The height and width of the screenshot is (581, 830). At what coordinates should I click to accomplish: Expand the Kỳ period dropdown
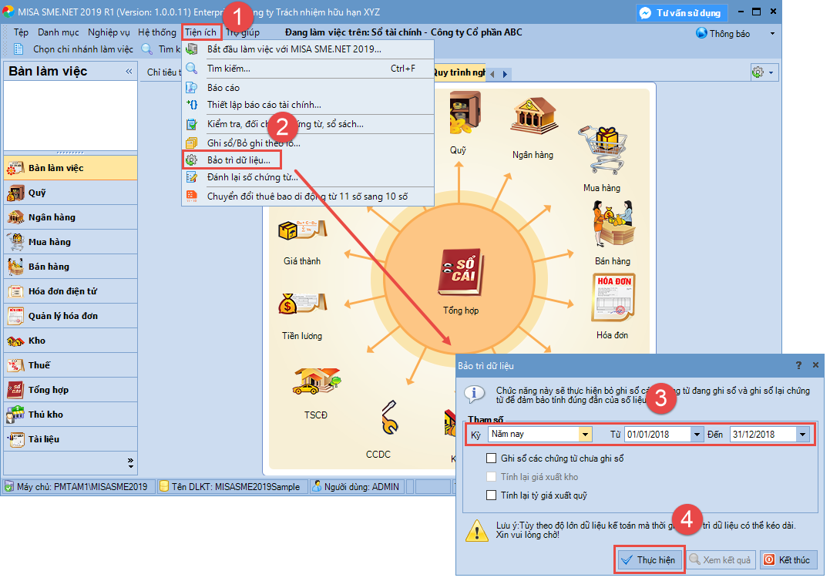pos(586,435)
